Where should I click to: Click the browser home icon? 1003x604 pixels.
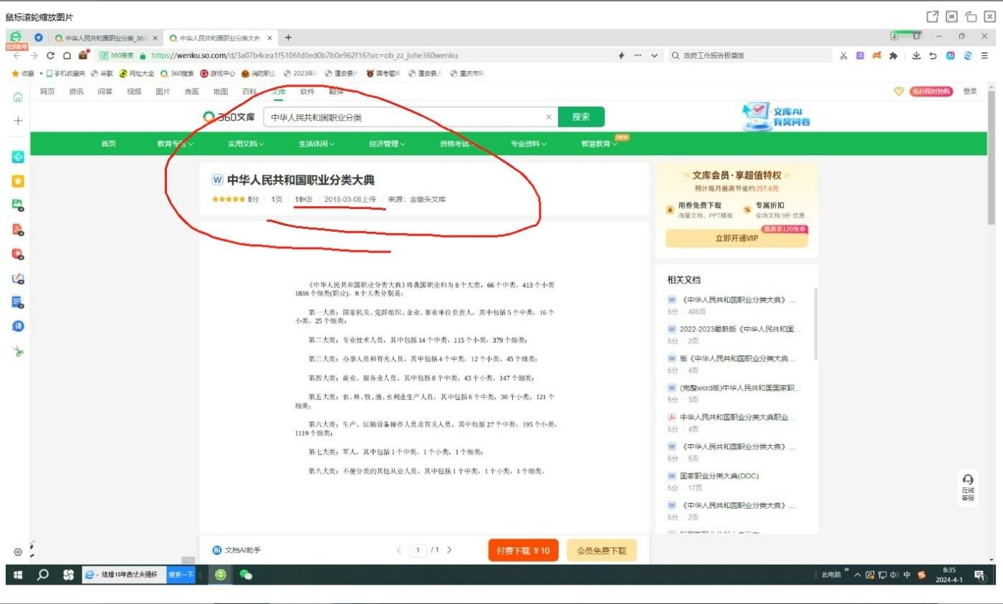point(67,55)
